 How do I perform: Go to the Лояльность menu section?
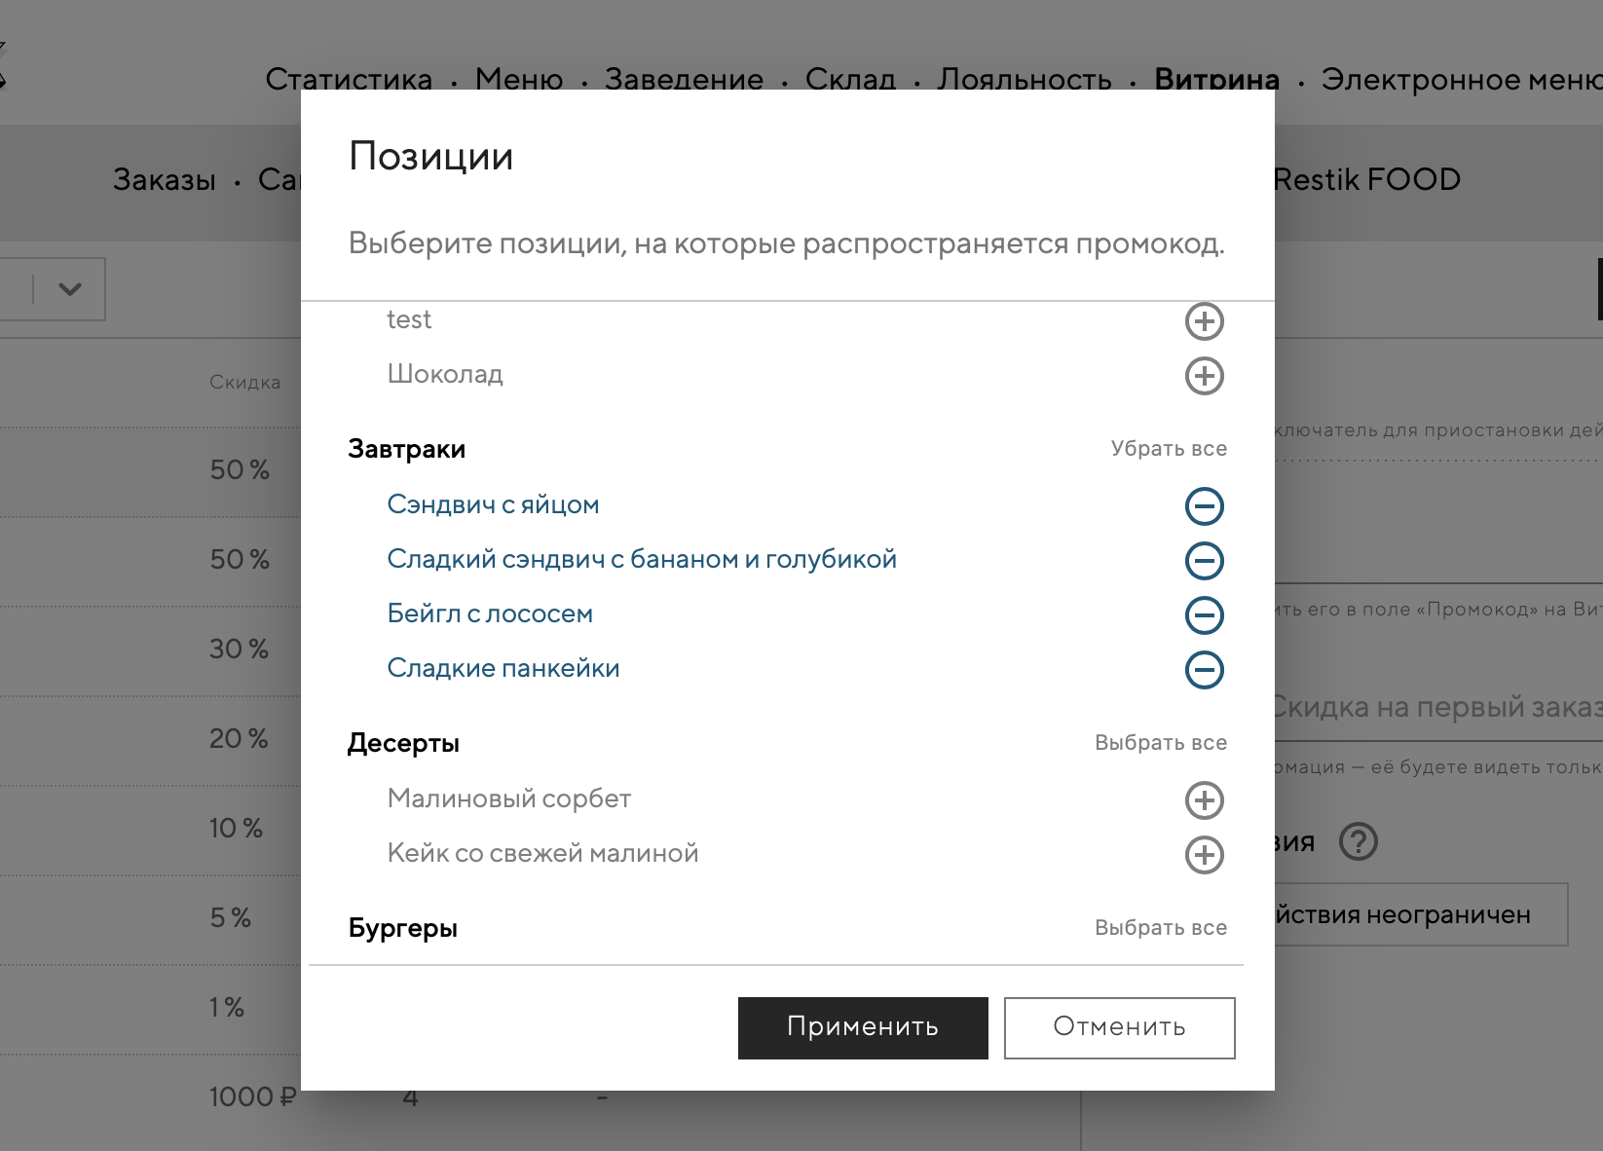pyautogui.click(x=1025, y=80)
